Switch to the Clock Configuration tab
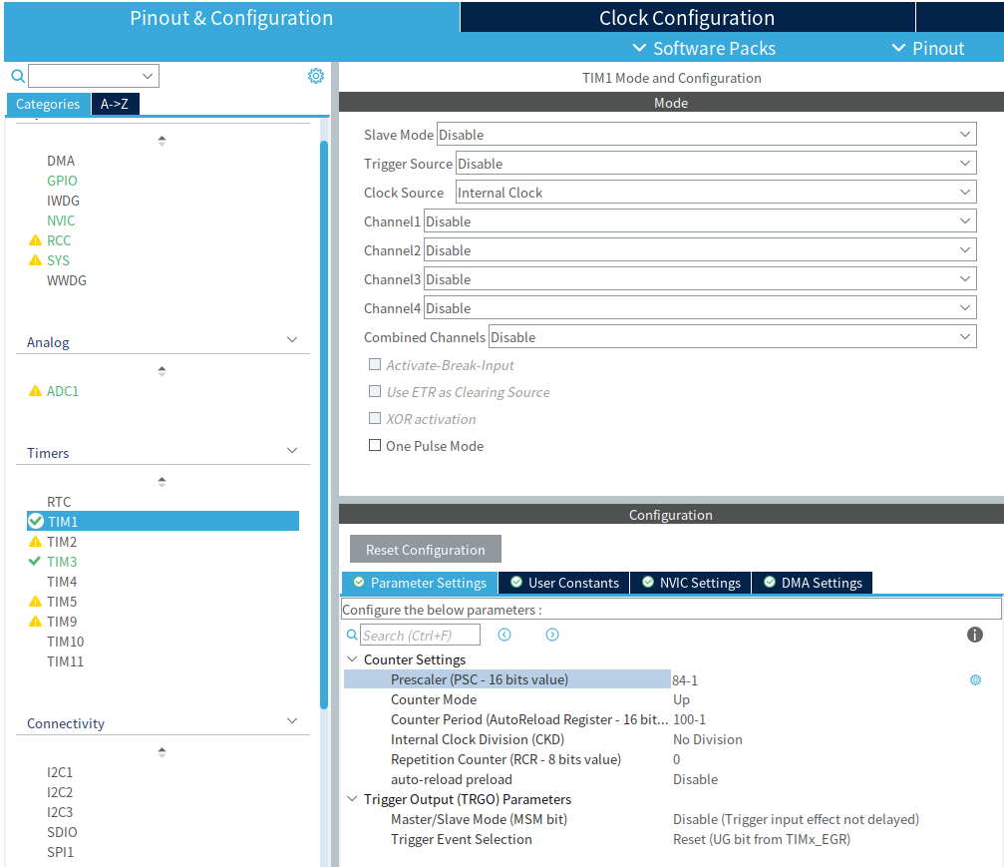Image resolution: width=1004 pixels, height=867 pixels. coord(687,17)
